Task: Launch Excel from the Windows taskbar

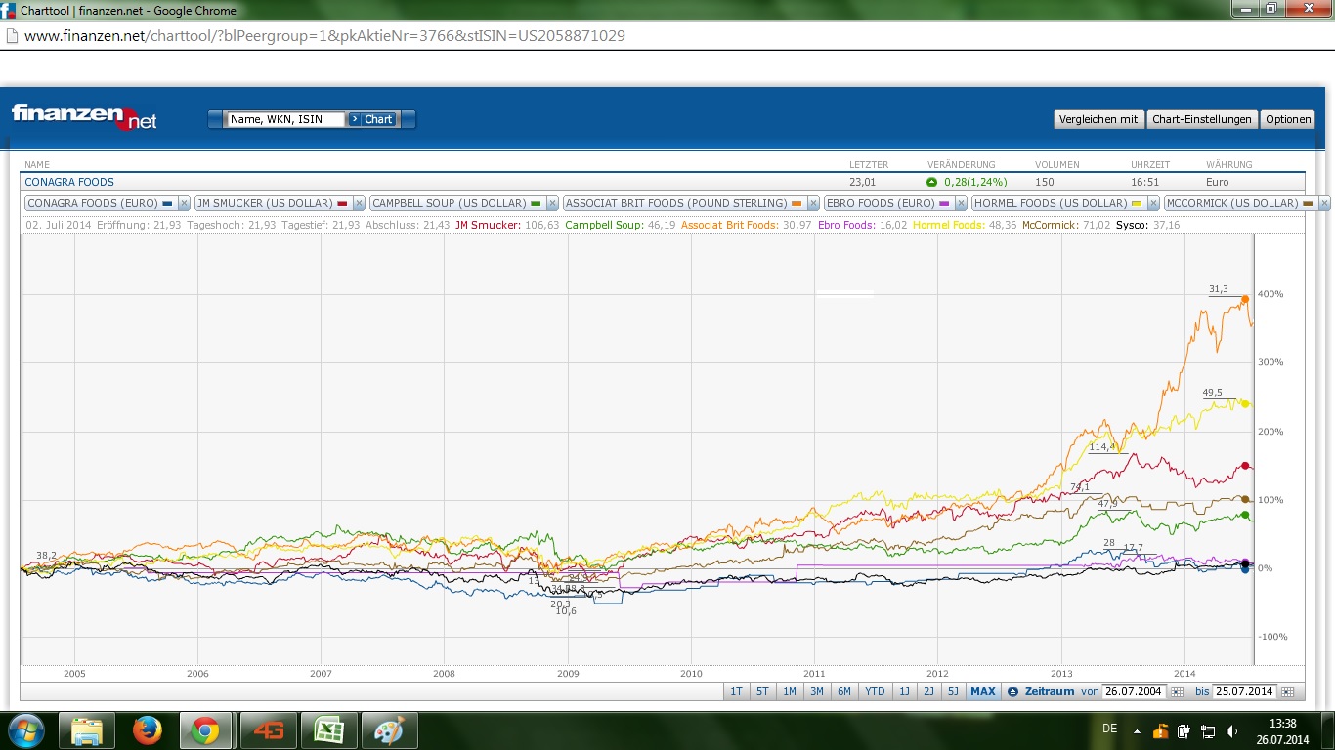Action: [x=328, y=729]
